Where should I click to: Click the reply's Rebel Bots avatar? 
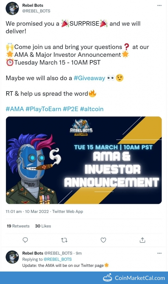click(x=12, y=257)
